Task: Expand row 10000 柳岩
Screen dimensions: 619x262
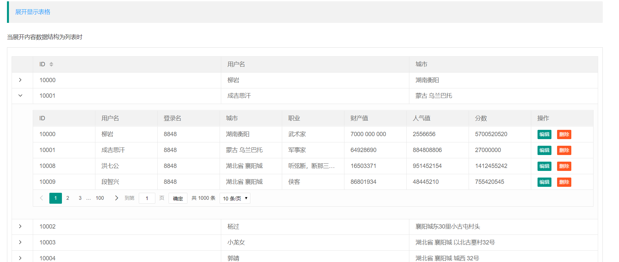Action: [20, 80]
